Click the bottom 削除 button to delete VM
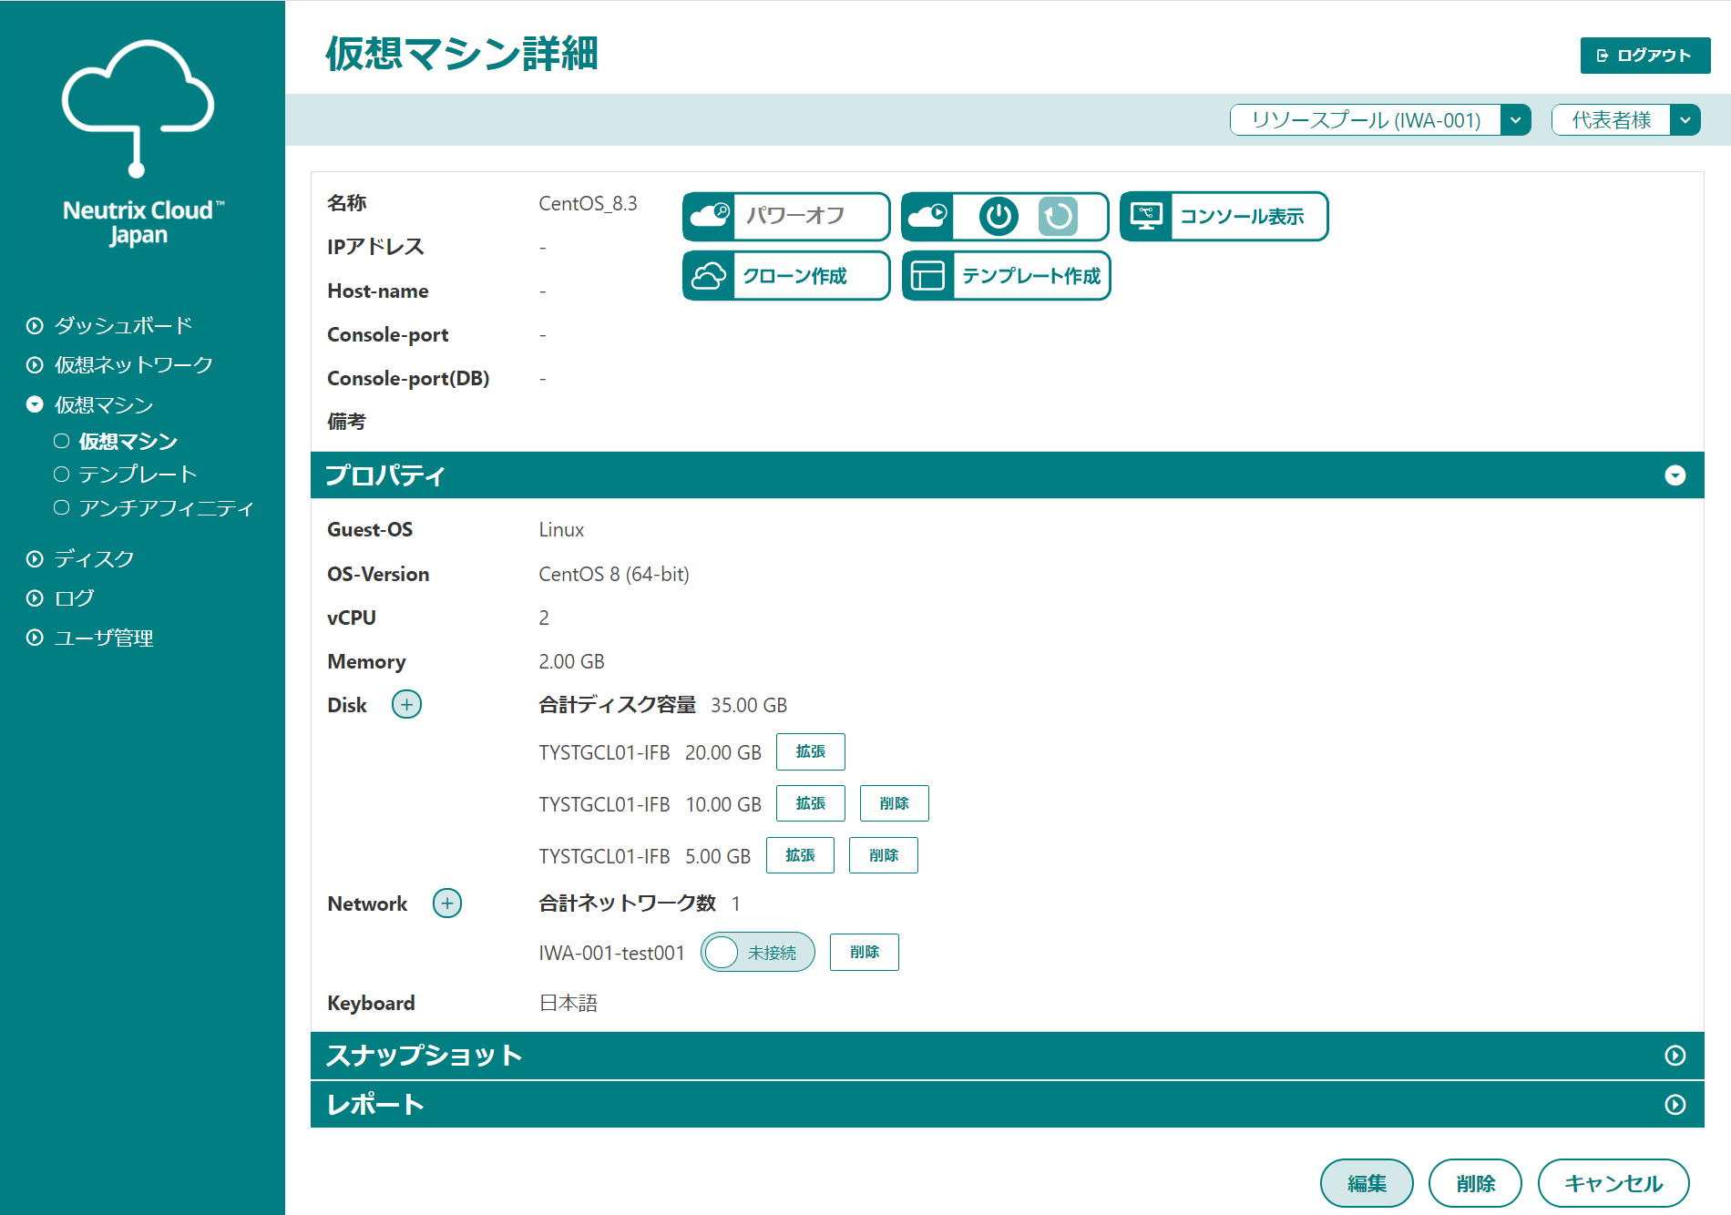The width and height of the screenshot is (1731, 1215). point(1475,1183)
